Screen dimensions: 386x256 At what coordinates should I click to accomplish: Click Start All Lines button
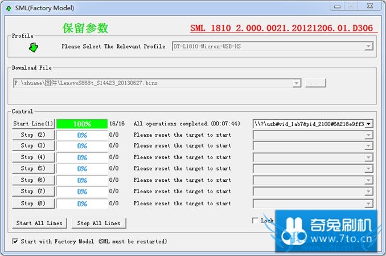coord(39,223)
